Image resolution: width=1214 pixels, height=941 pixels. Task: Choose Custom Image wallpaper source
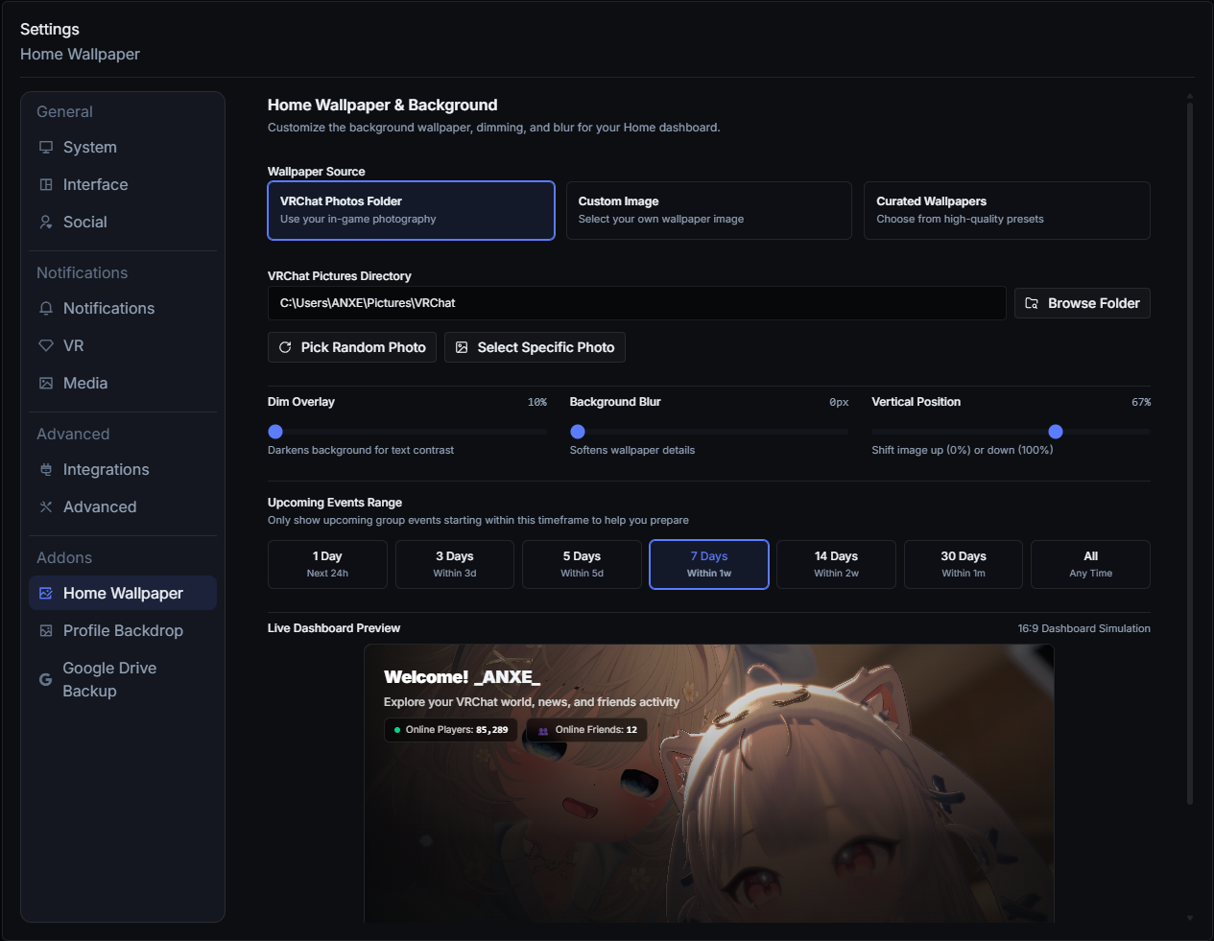pyautogui.click(x=709, y=210)
